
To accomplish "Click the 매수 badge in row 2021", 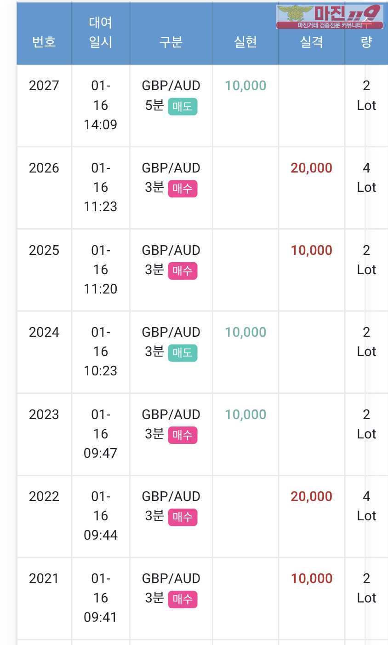I will (183, 599).
